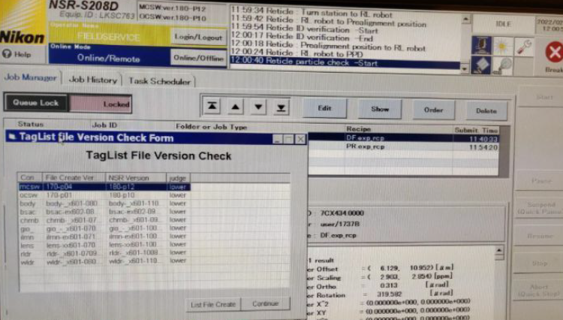Click the File Create Ver column header

[x=74, y=178]
